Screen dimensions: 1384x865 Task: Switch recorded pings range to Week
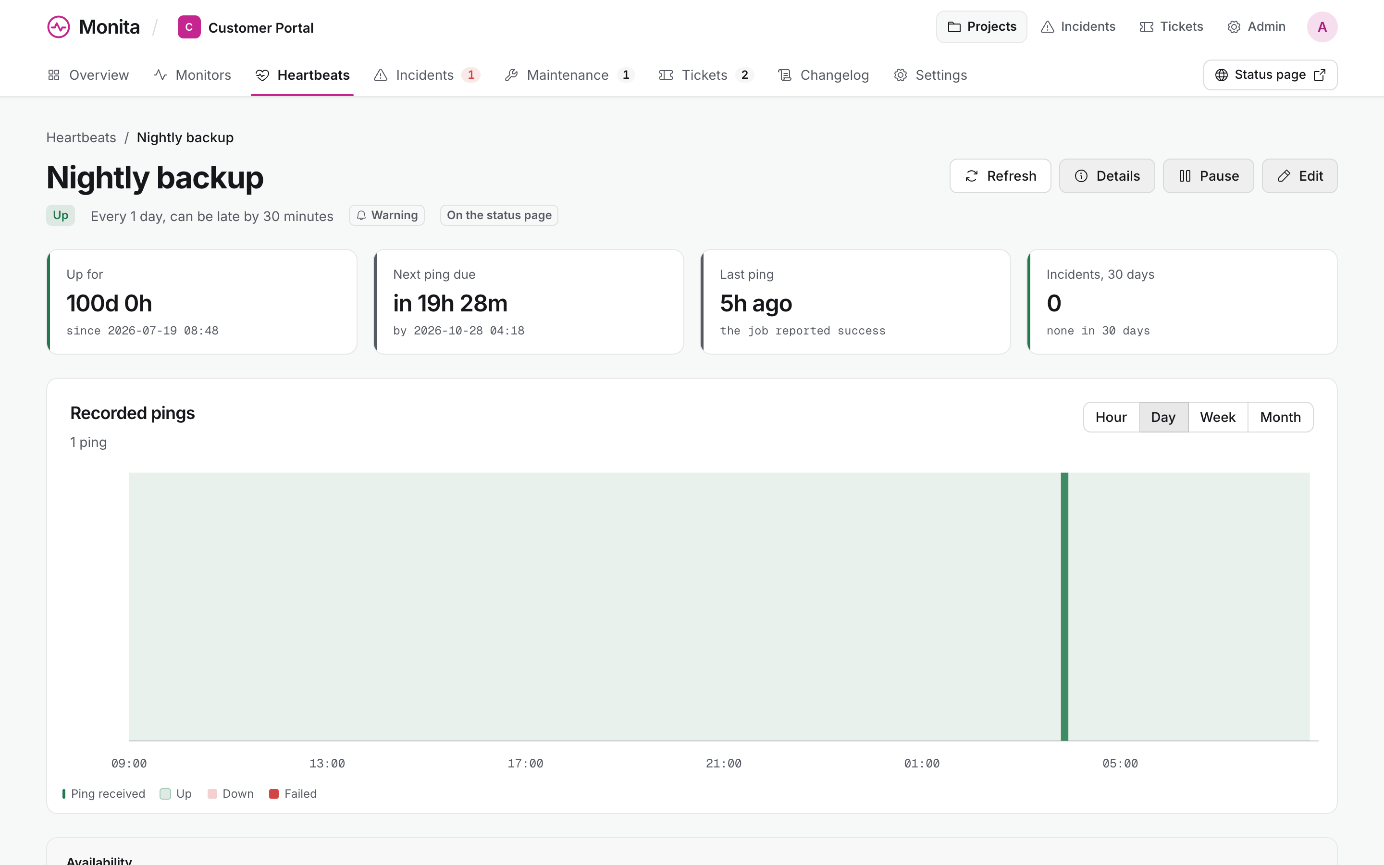point(1218,417)
